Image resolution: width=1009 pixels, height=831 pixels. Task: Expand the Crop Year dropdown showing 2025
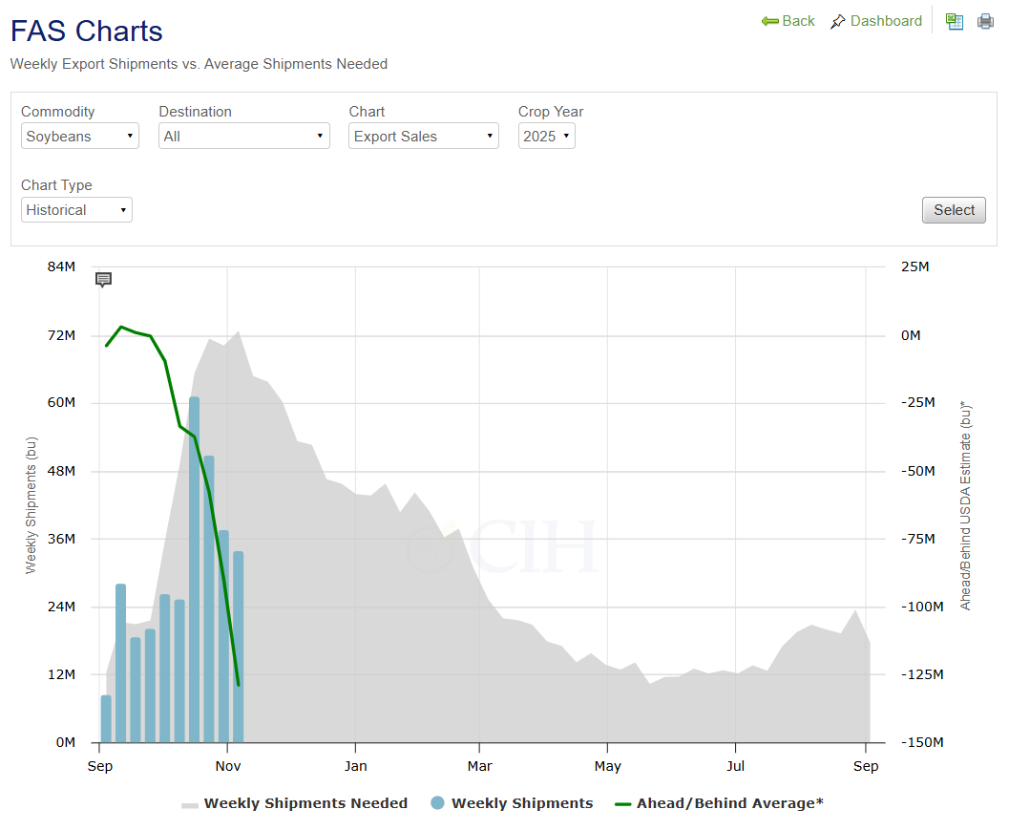[x=546, y=137]
